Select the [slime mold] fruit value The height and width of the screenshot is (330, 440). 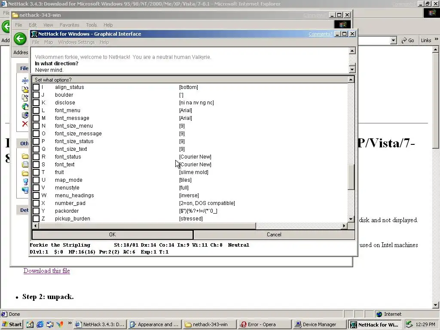pos(194,172)
